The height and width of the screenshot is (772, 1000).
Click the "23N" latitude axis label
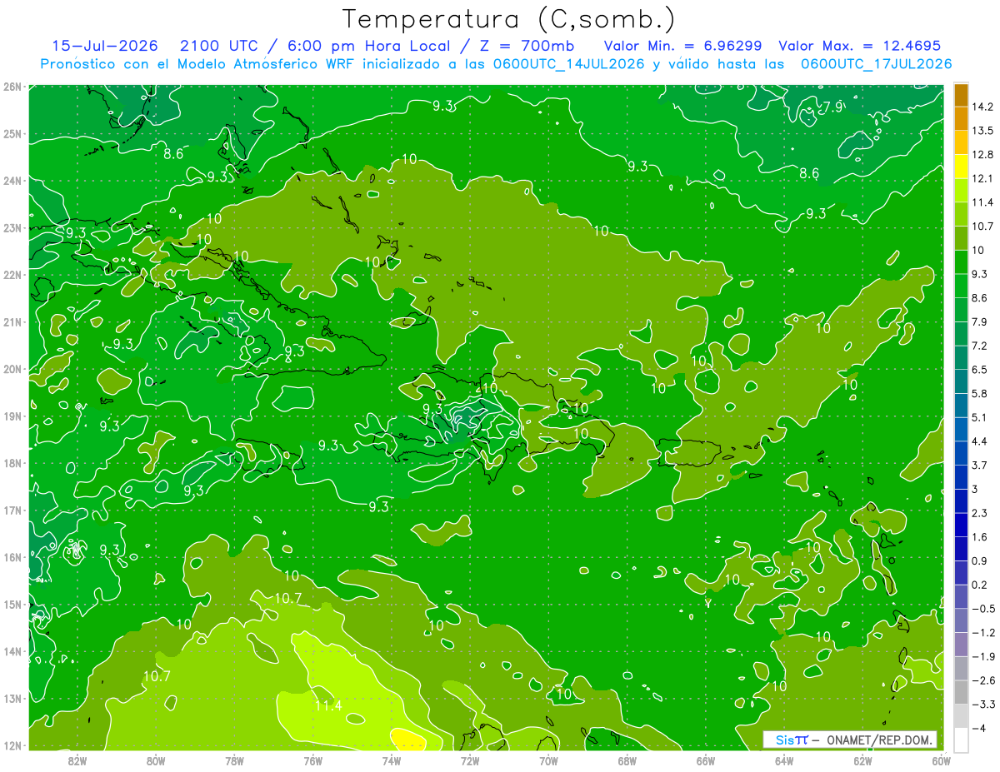coord(12,228)
